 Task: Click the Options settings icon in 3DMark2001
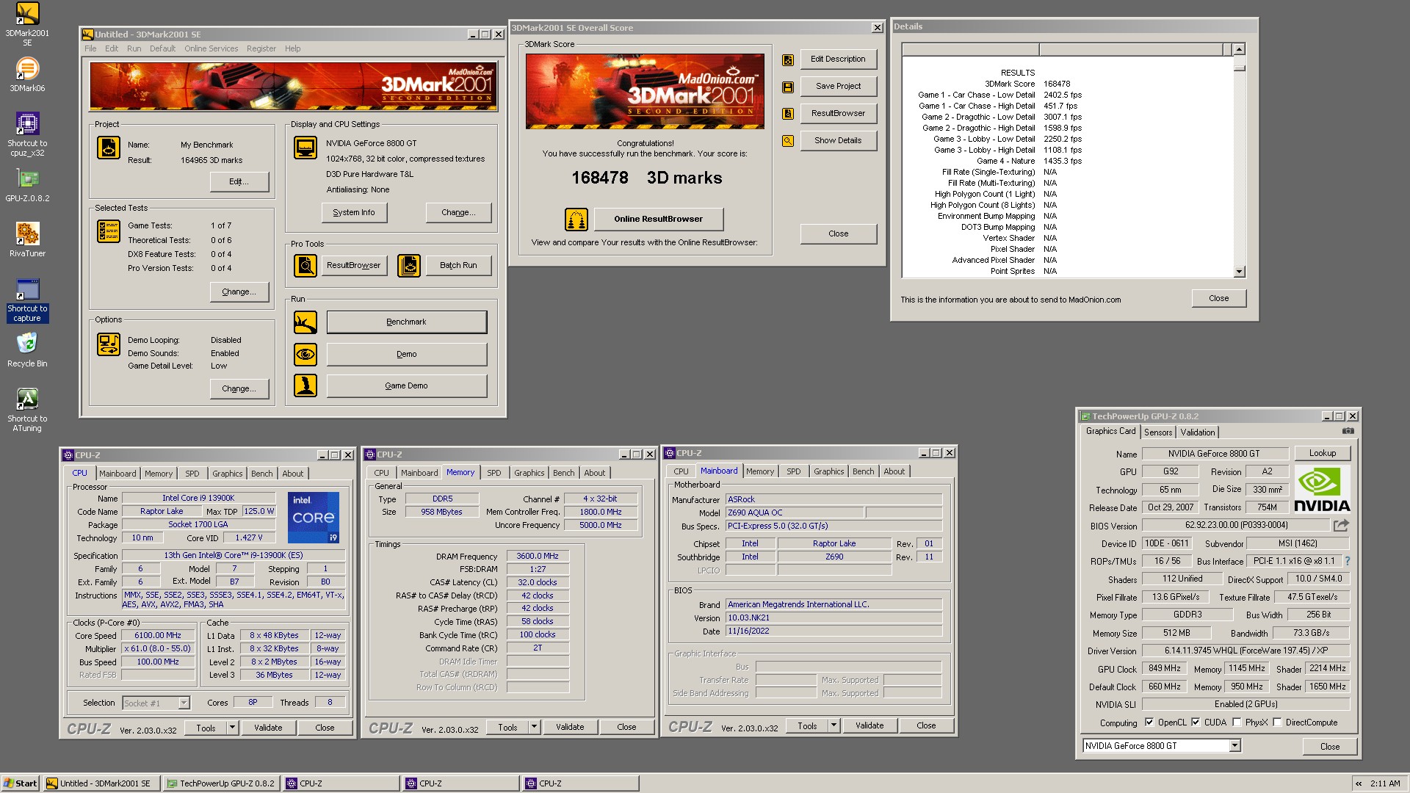[109, 344]
